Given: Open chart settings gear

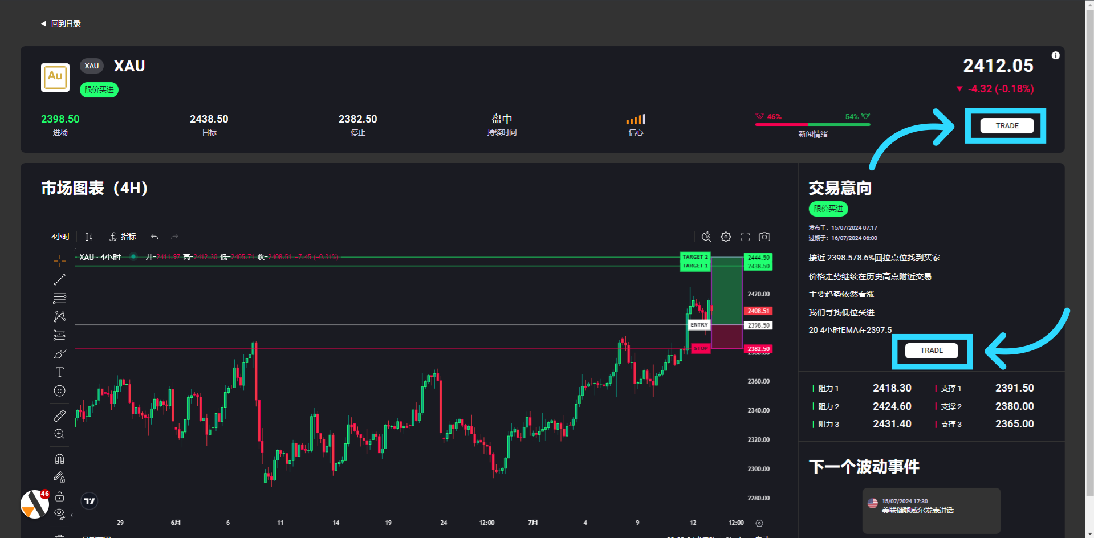Looking at the screenshot, I should click(726, 237).
